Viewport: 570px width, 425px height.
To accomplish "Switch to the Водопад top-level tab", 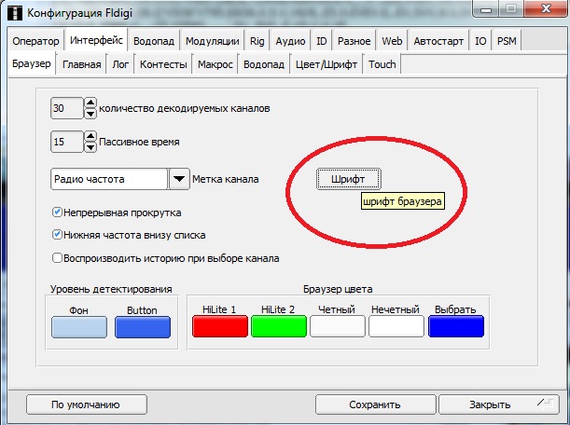I will click(x=154, y=41).
